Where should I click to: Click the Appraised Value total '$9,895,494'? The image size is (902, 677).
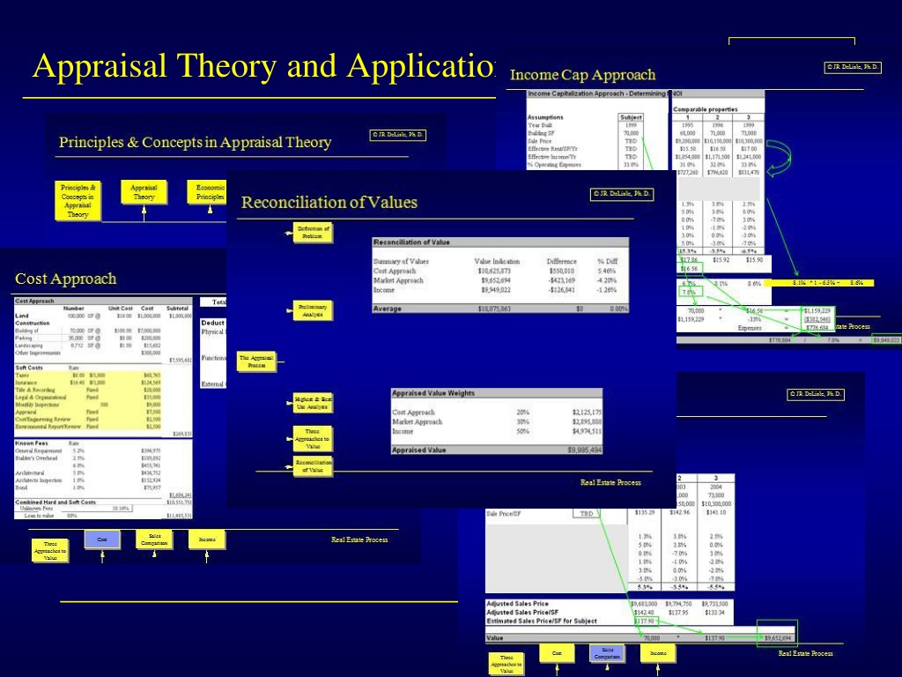coord(585,450)
